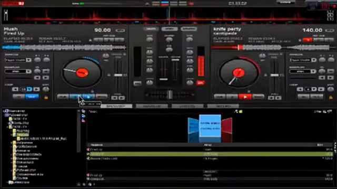Click the left deck keylock knob
The image size is (337, 189).
pyautogui.click(x=105, y=56)
